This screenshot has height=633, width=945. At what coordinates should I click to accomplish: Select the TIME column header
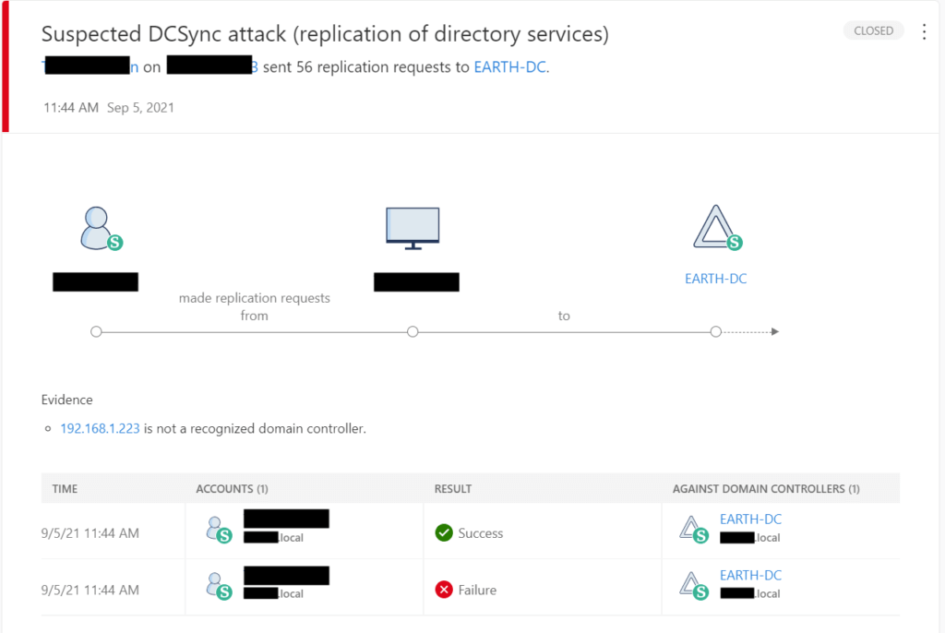(x=65, y=488)
